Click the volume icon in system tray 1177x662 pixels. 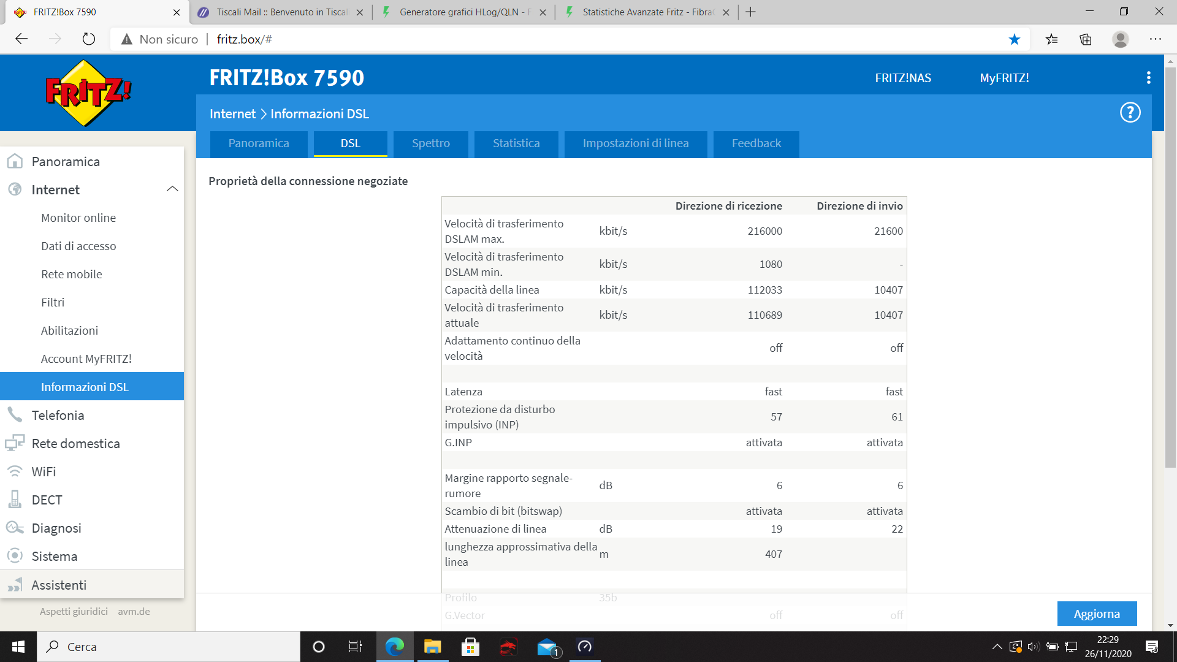[1034, 647]
